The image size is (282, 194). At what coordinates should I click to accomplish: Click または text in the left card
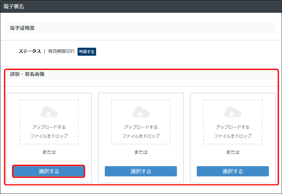[49, 152]
